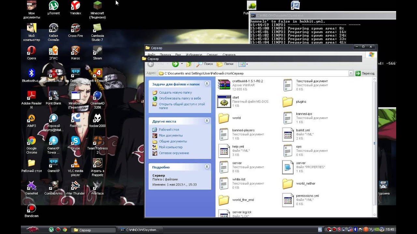The image size is (417, 234).
Task: Select Team Fortress 2 desktop icon
Action: click(97, 145)
